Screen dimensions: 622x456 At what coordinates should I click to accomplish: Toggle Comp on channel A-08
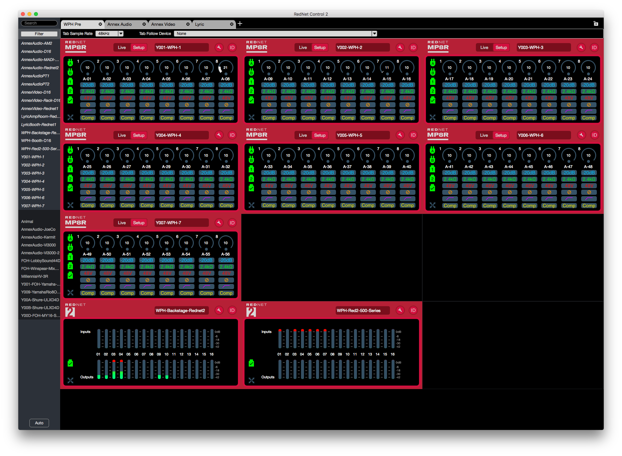pos(226,118)
